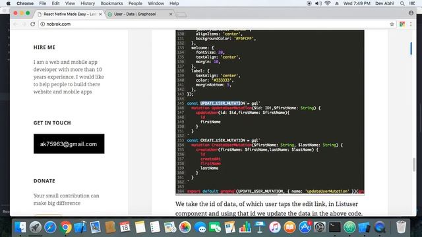Open QuickTime Player from the Dock
Screen dimensions: 422x237
(380, 227)
